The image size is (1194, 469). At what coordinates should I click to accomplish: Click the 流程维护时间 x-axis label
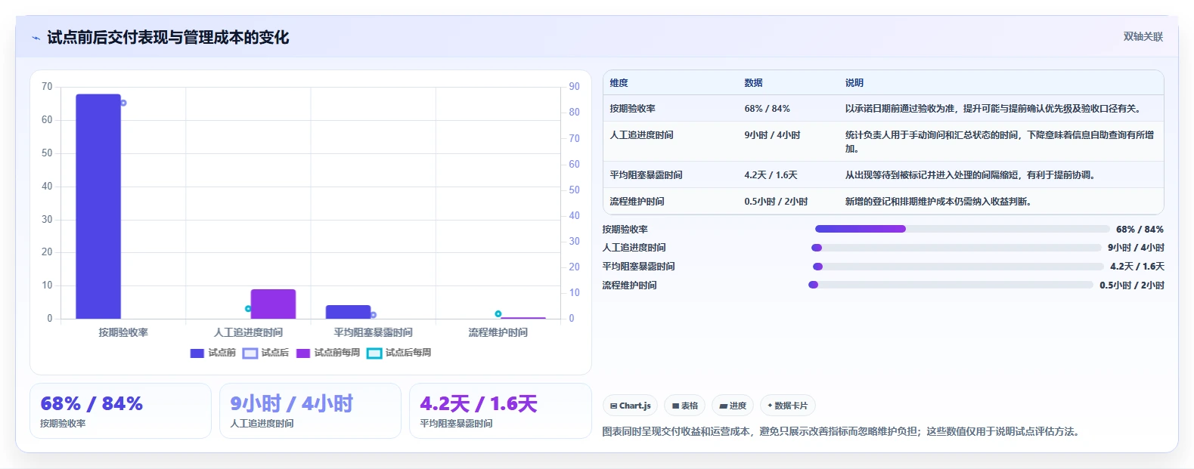[x=498, y=332]
